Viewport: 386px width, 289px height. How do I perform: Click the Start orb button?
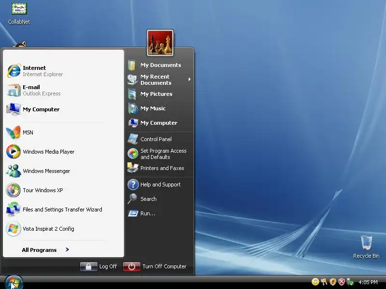[14, 282]
